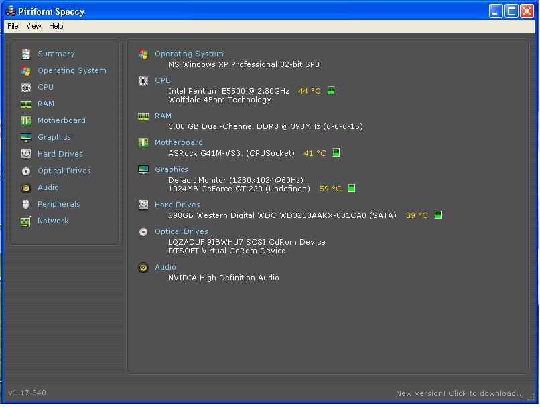Click the Intel Pentium E5500 @ 2.80GHz text
This screenshot has height=408, width=540.
click(x=228, y=91)
